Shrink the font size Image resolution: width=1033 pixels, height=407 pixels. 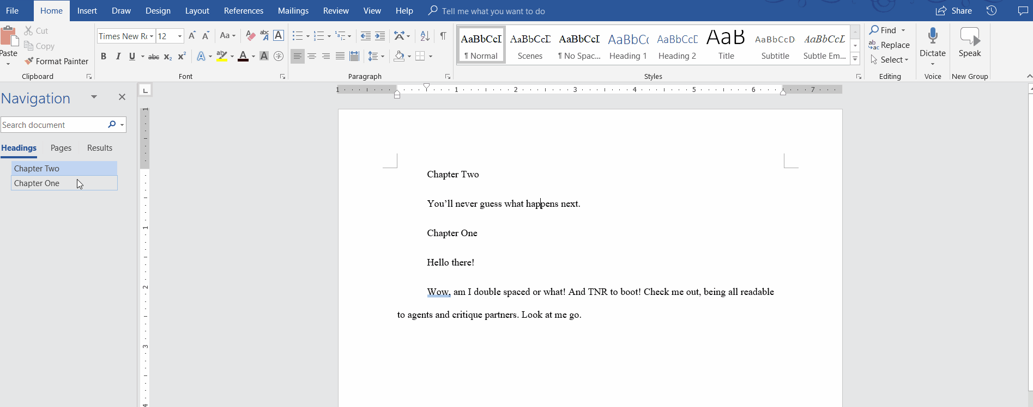[x=206, y=36]
